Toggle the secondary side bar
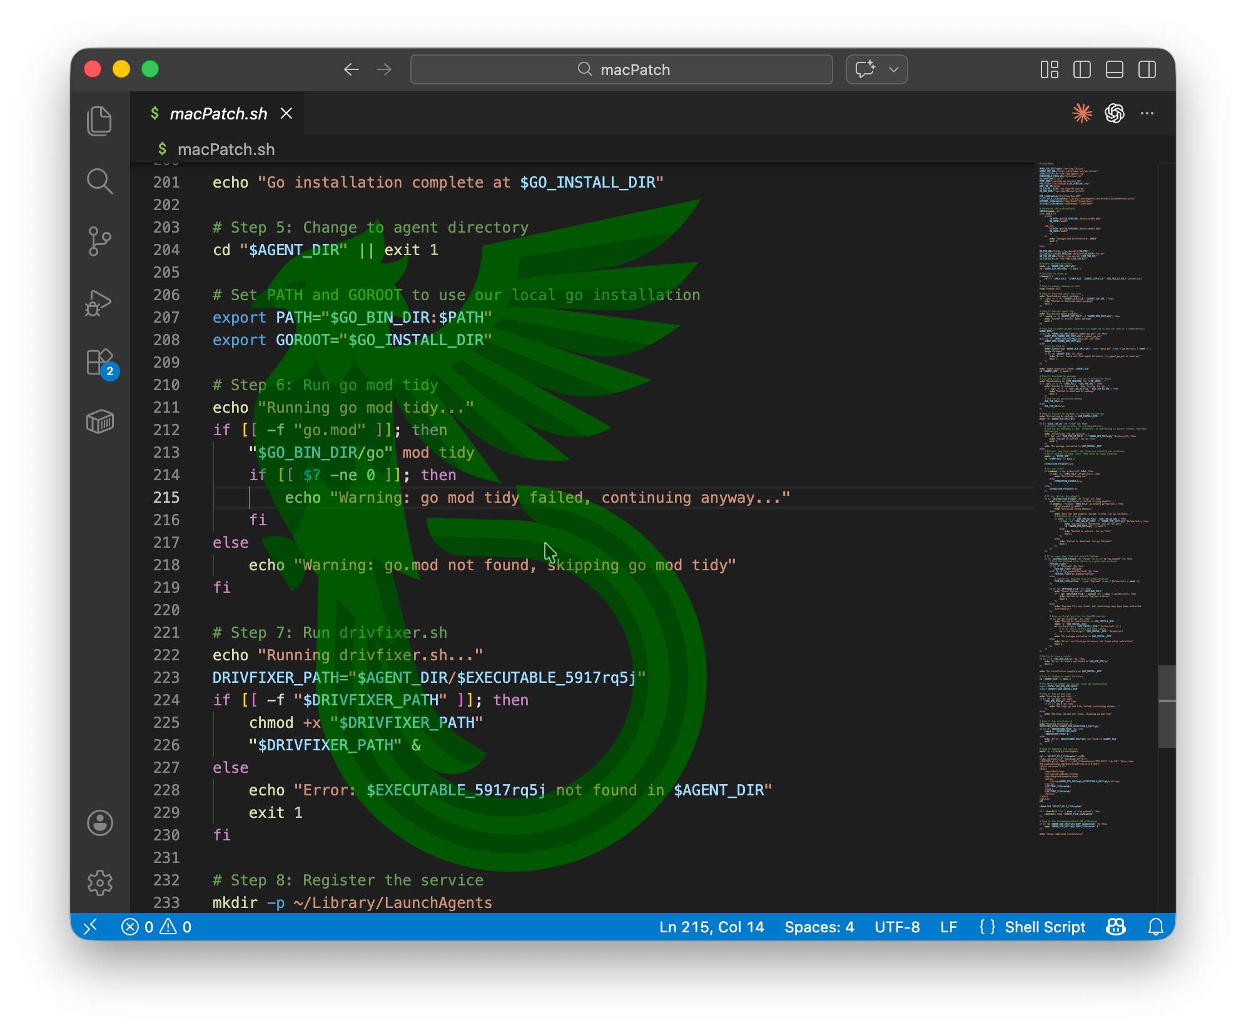Viewport: 1246px width, 1033px height. click(x=1147, y=69)
